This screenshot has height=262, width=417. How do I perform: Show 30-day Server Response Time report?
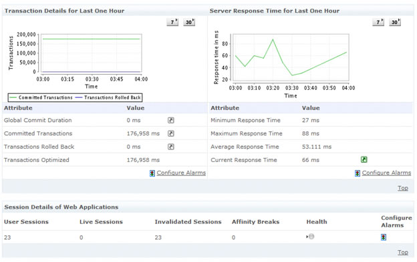click(395, 22)
